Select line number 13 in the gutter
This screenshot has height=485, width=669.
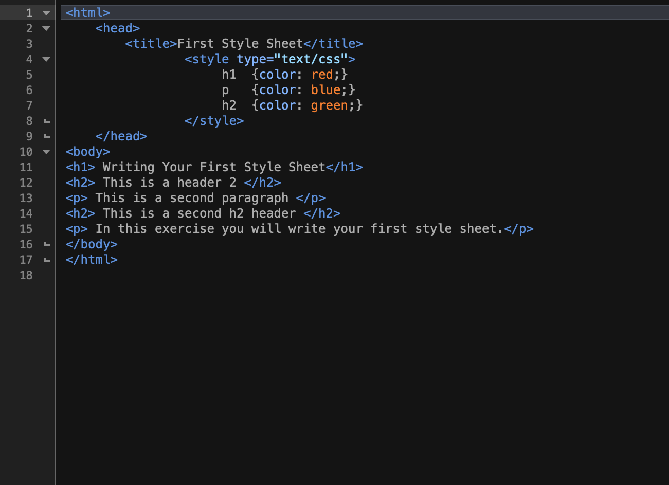(26, 198)
